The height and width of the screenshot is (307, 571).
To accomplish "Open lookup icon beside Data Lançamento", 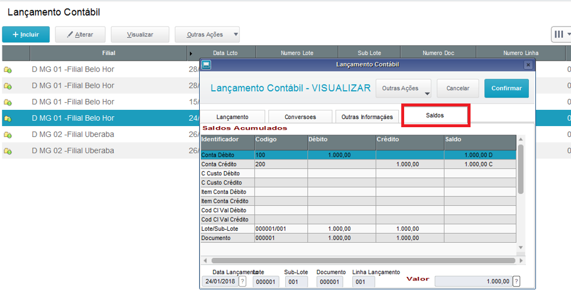I will tap(242, 282).
